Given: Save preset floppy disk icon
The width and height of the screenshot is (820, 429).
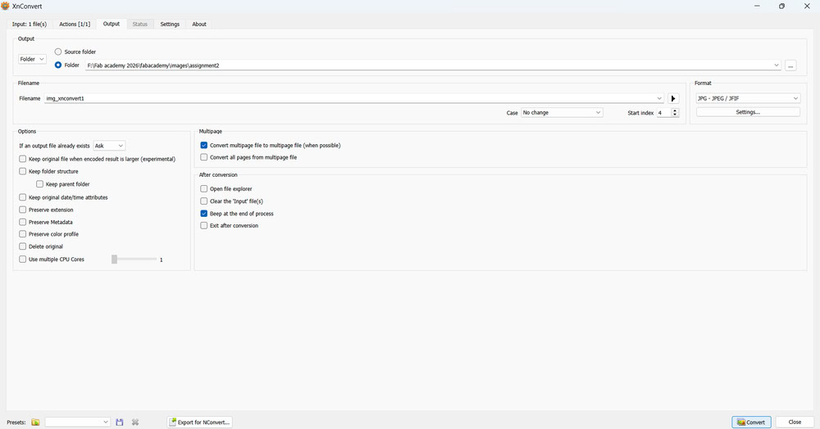Looking at the screenshot, I should coord(119,422).
